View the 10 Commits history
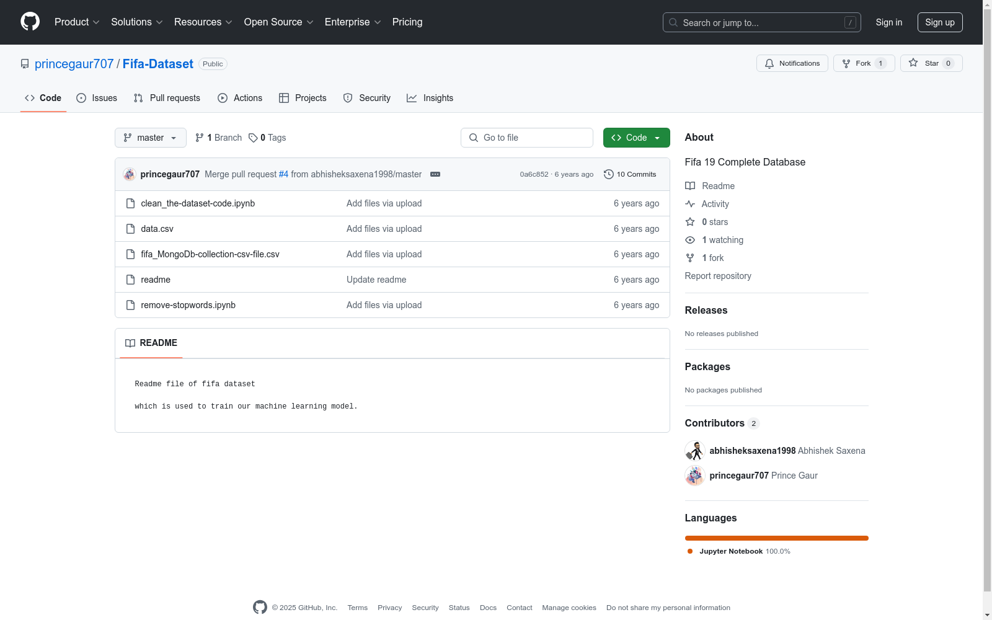Viewport: 992px width, 620px height. 630,174
